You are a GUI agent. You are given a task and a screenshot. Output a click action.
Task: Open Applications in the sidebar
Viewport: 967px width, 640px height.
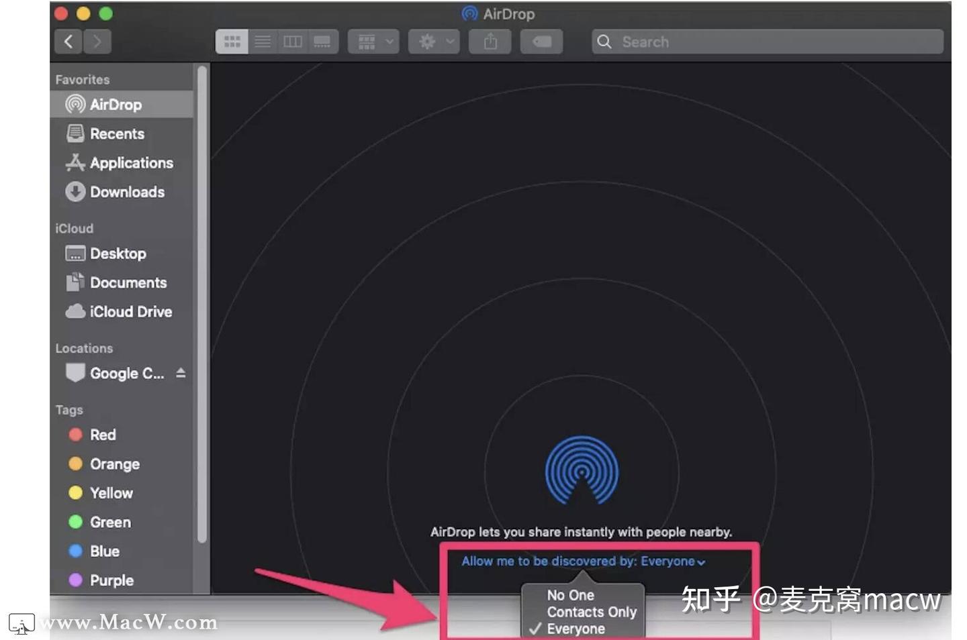pos(122,163)
